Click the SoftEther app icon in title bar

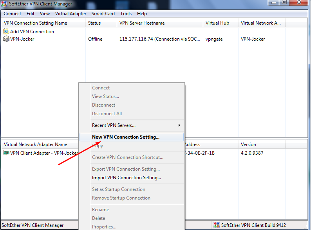[x=4, y=4]
